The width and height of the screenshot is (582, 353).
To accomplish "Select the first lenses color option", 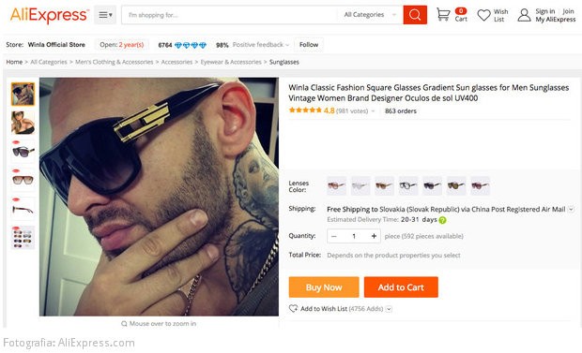I will (x=336, y=185).
